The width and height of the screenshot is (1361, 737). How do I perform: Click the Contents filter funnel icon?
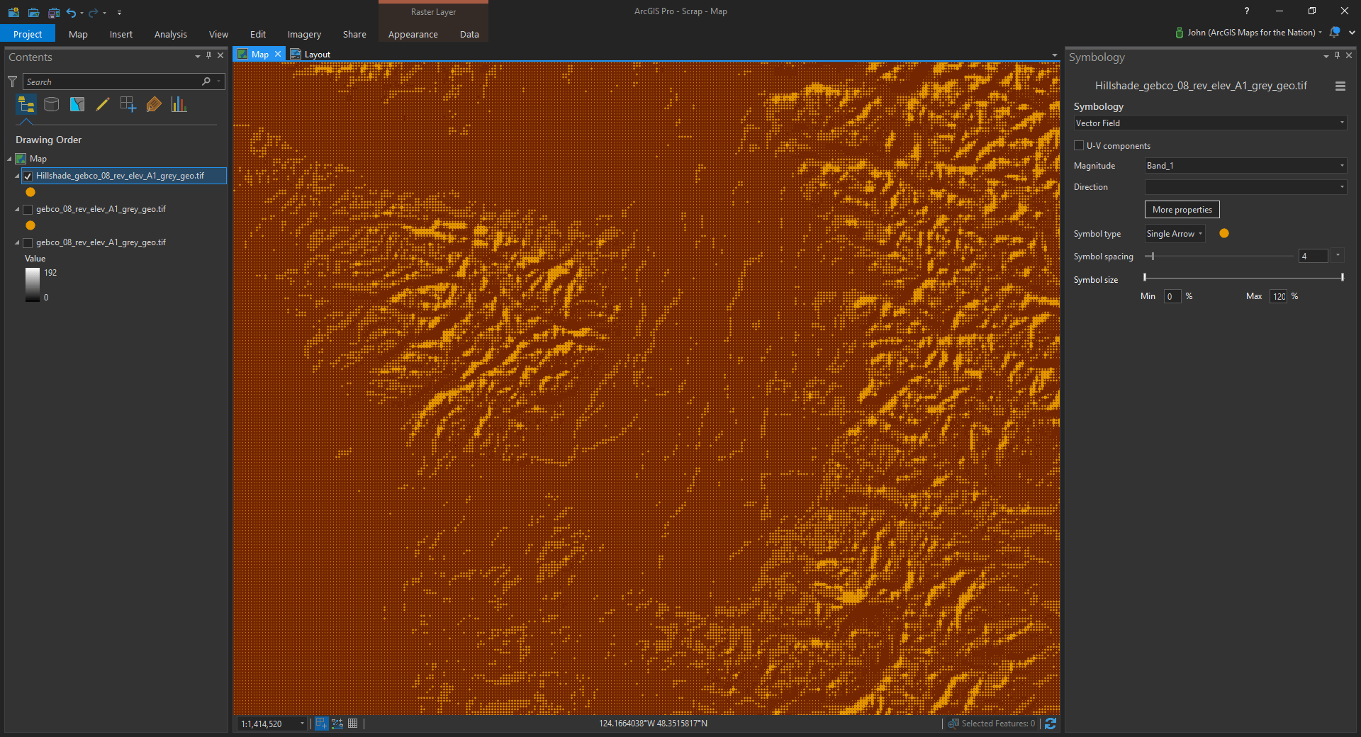[x=12, y=81]
